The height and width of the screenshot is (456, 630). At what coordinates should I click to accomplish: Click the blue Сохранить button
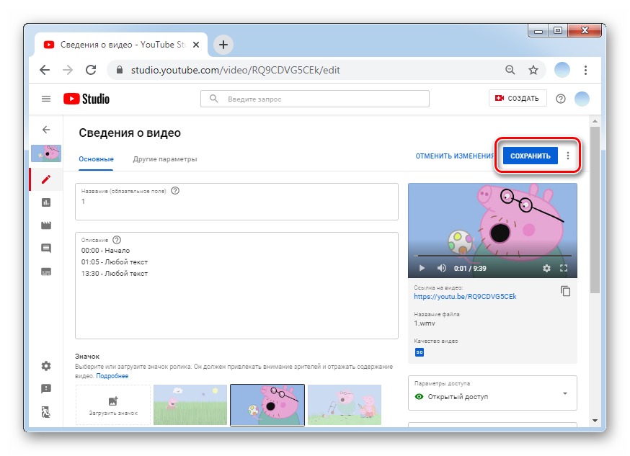tap(530, 156)
